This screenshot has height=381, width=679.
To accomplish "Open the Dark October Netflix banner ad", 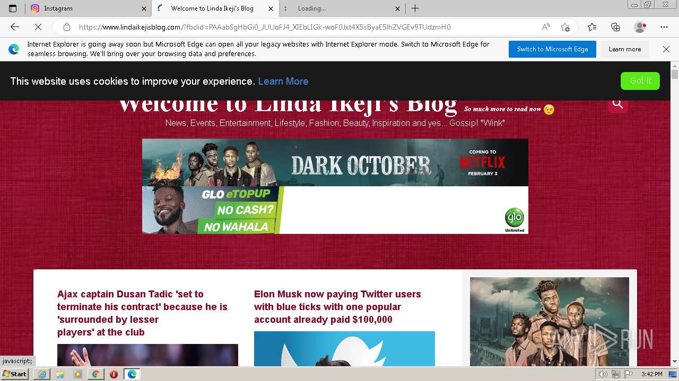I will coord(335,162).
